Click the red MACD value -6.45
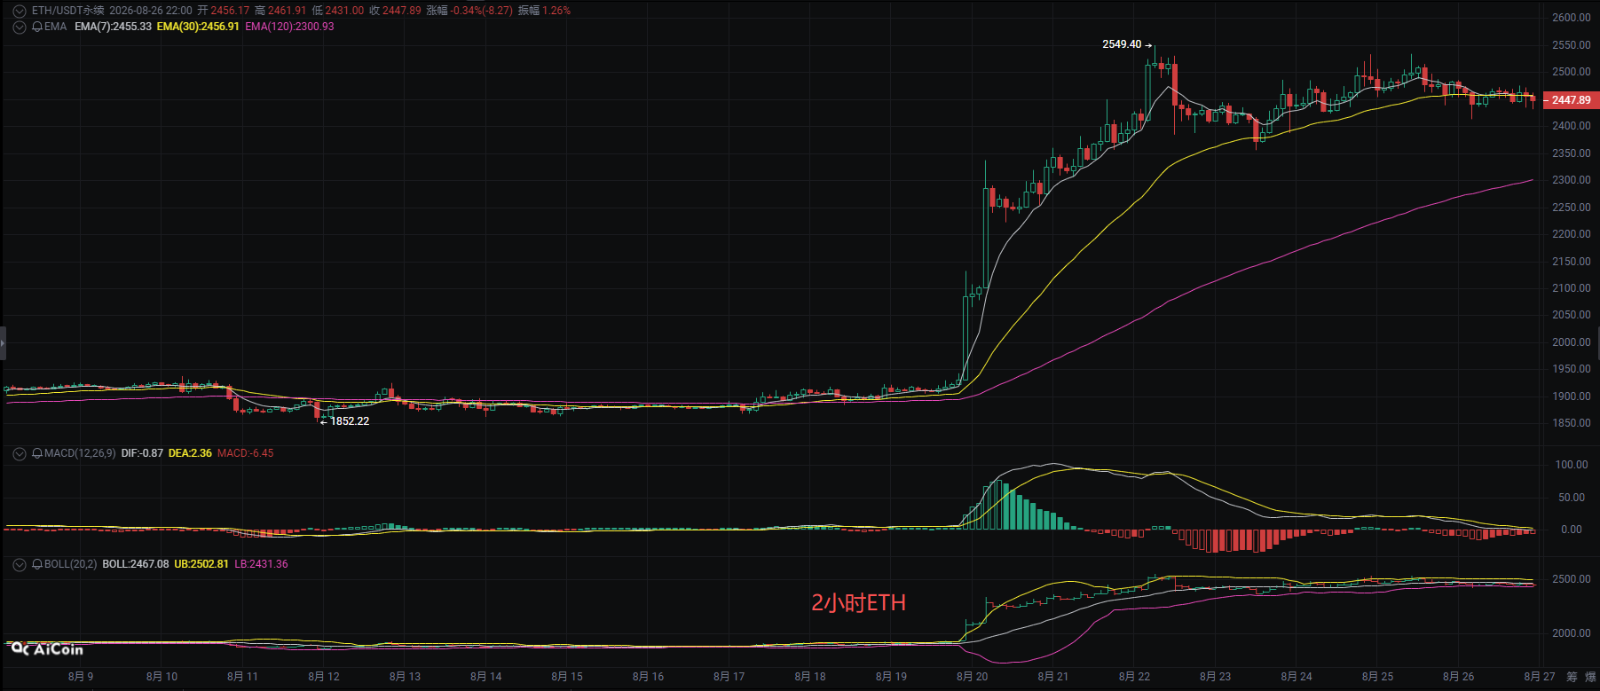1600x691 pixels. pos(246,453)
